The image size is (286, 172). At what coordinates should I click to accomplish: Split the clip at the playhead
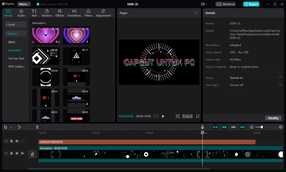click(x=37, y=127)
